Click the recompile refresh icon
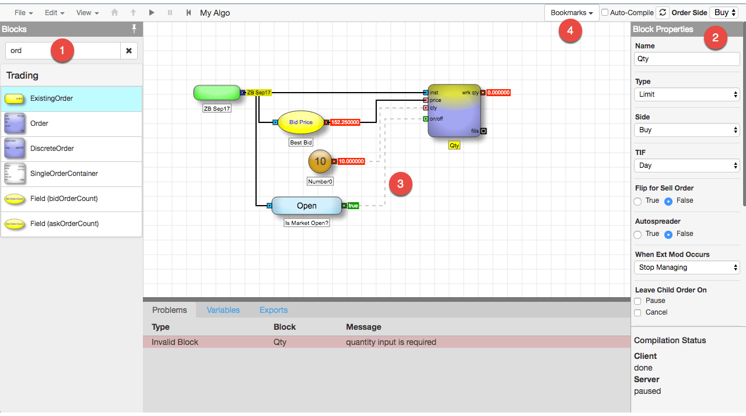This screenshot has height=416, width=746. pyautogui.click(x=662, y=12)
